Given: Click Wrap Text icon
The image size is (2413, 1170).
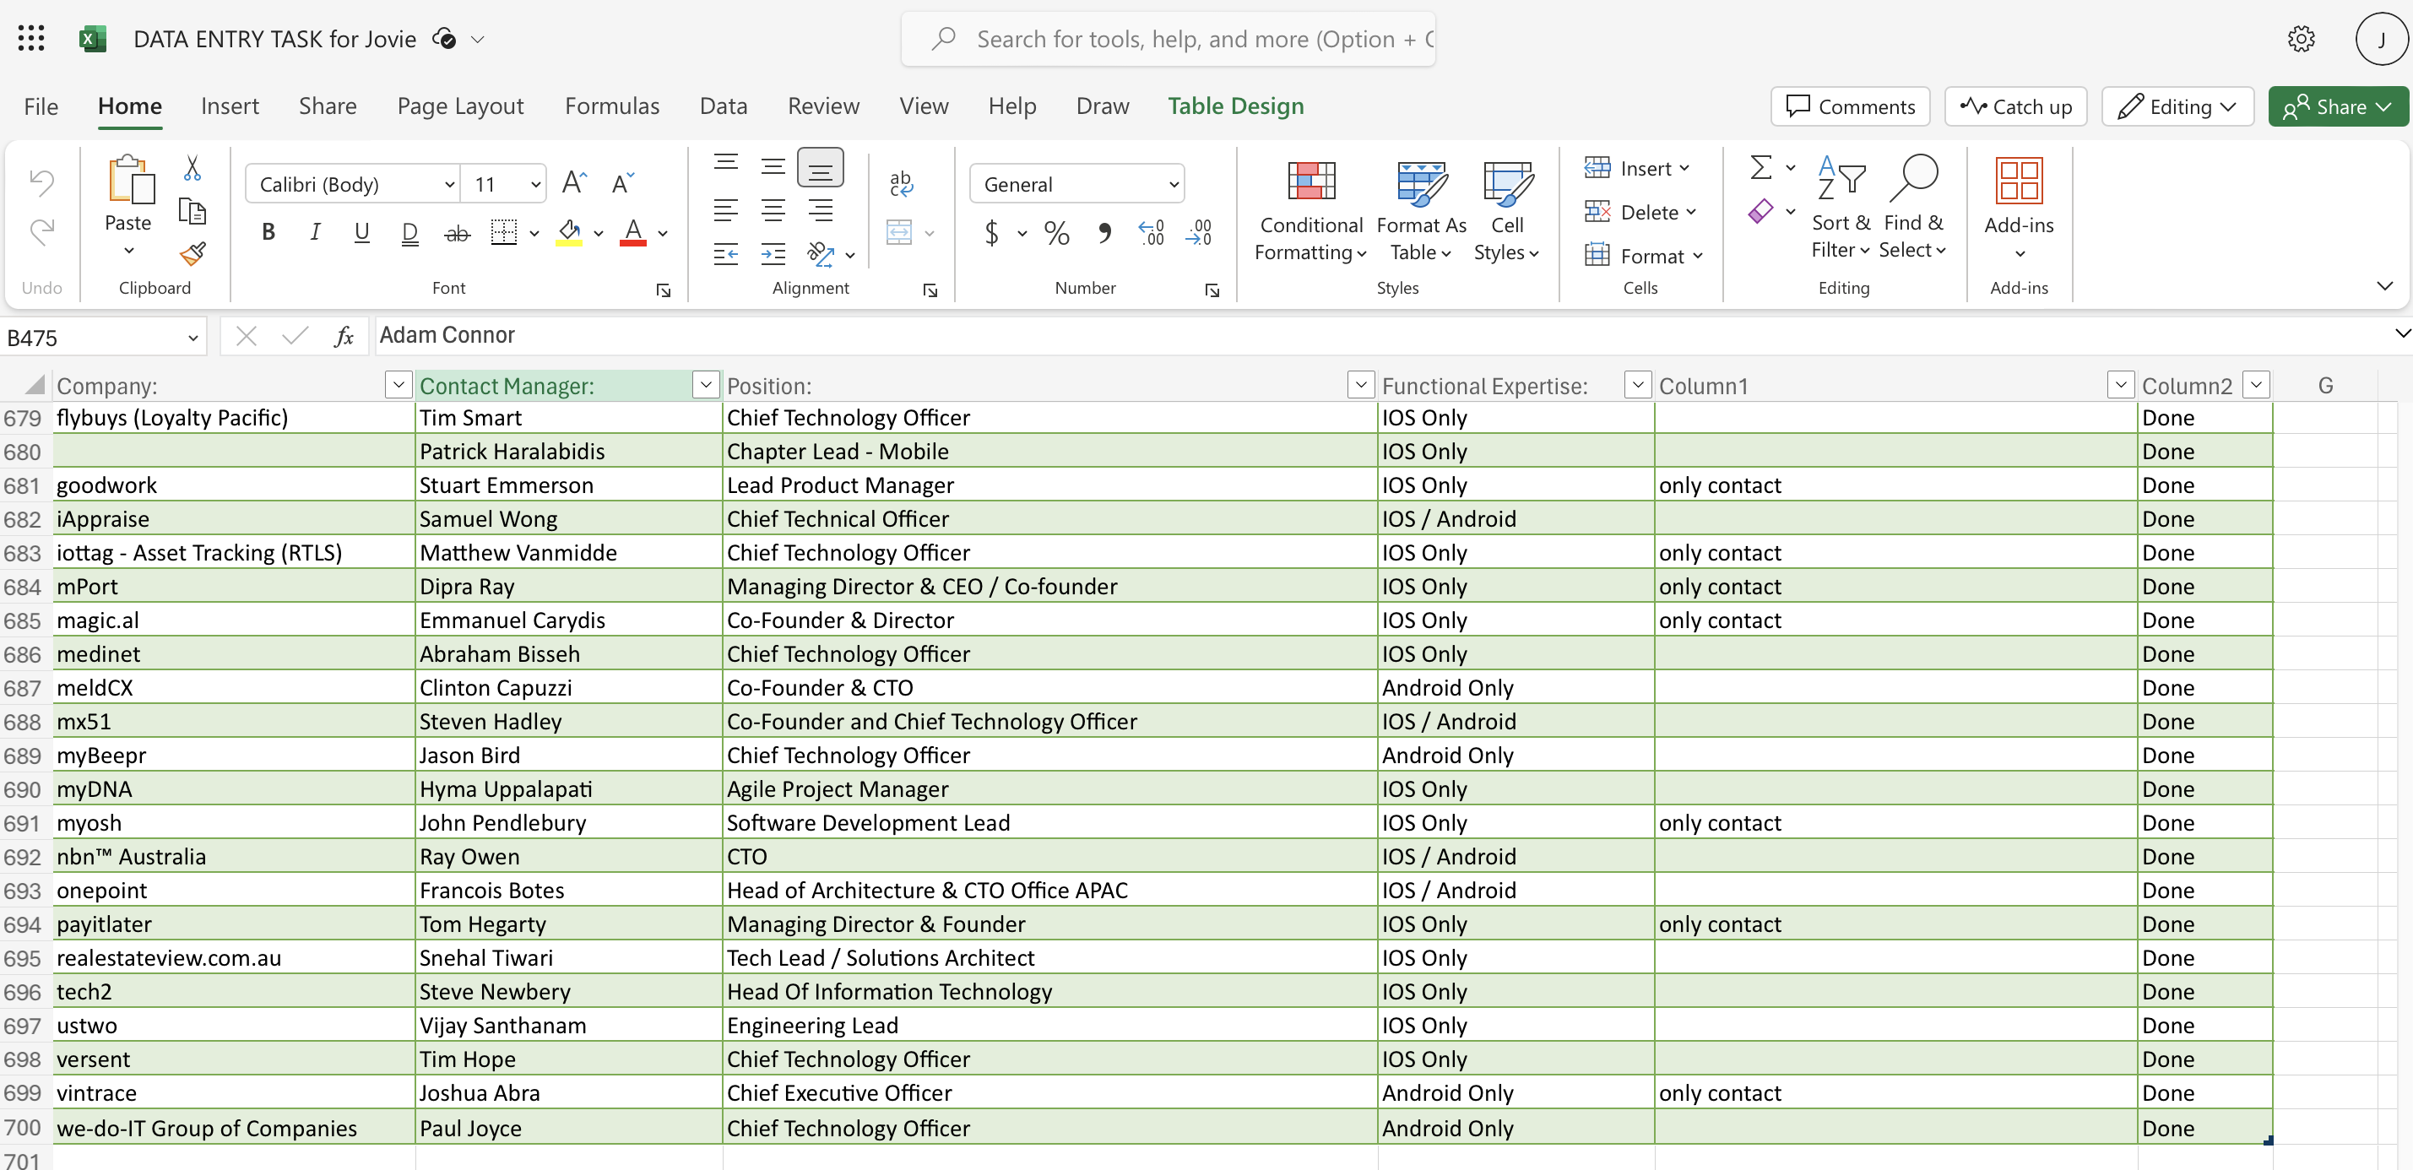Looking at the screenshot, I should coord(901,183).
